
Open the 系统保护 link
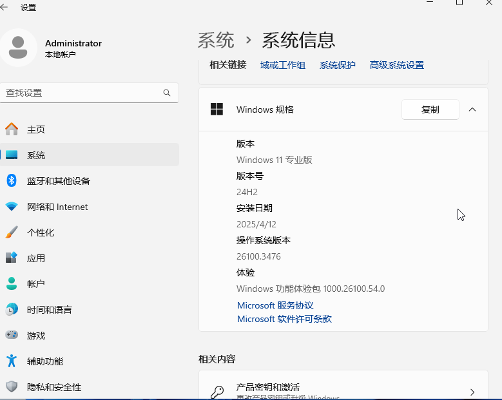tap(338, 65)
